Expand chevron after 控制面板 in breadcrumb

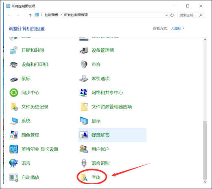[61, 15]
